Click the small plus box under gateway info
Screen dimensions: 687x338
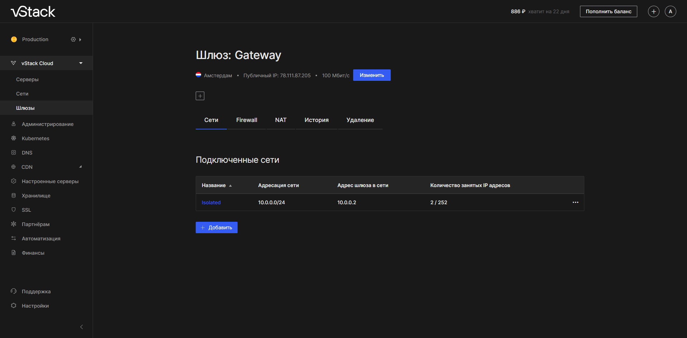pyautogui.click(x=200, y=96)
